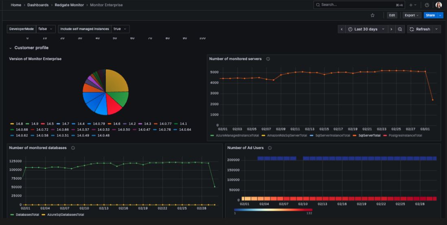
Task: Open Last 30 days time picker
Action: (366, 29)
